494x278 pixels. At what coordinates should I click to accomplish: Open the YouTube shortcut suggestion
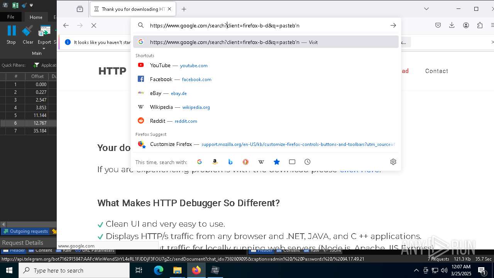(x=266, y=65)
